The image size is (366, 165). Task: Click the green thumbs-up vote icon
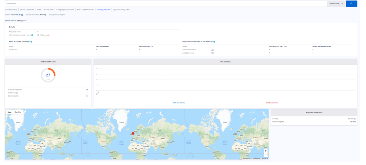click(x=45, y=35)
